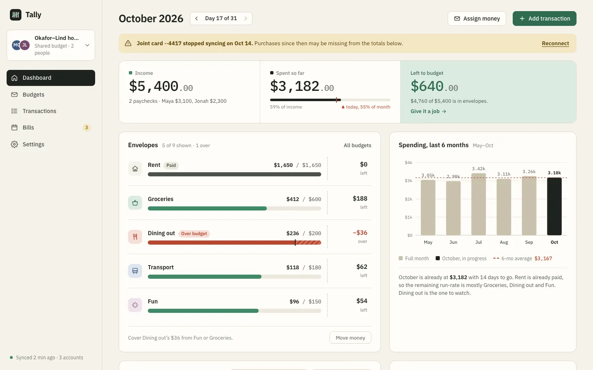Click the "Day 17 of 31" label
Image resolution: width=593 pixels, height=370 pixels.
pyautogui.click(x=221, y=18)
